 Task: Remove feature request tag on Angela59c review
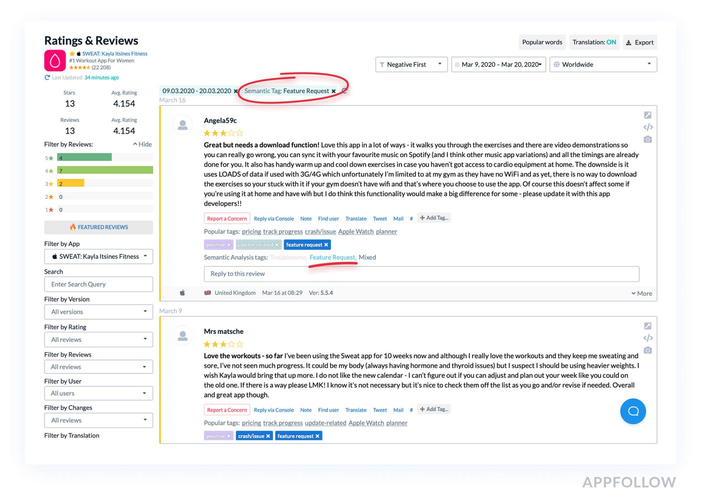pyautogui.click(x=326, y=245)
